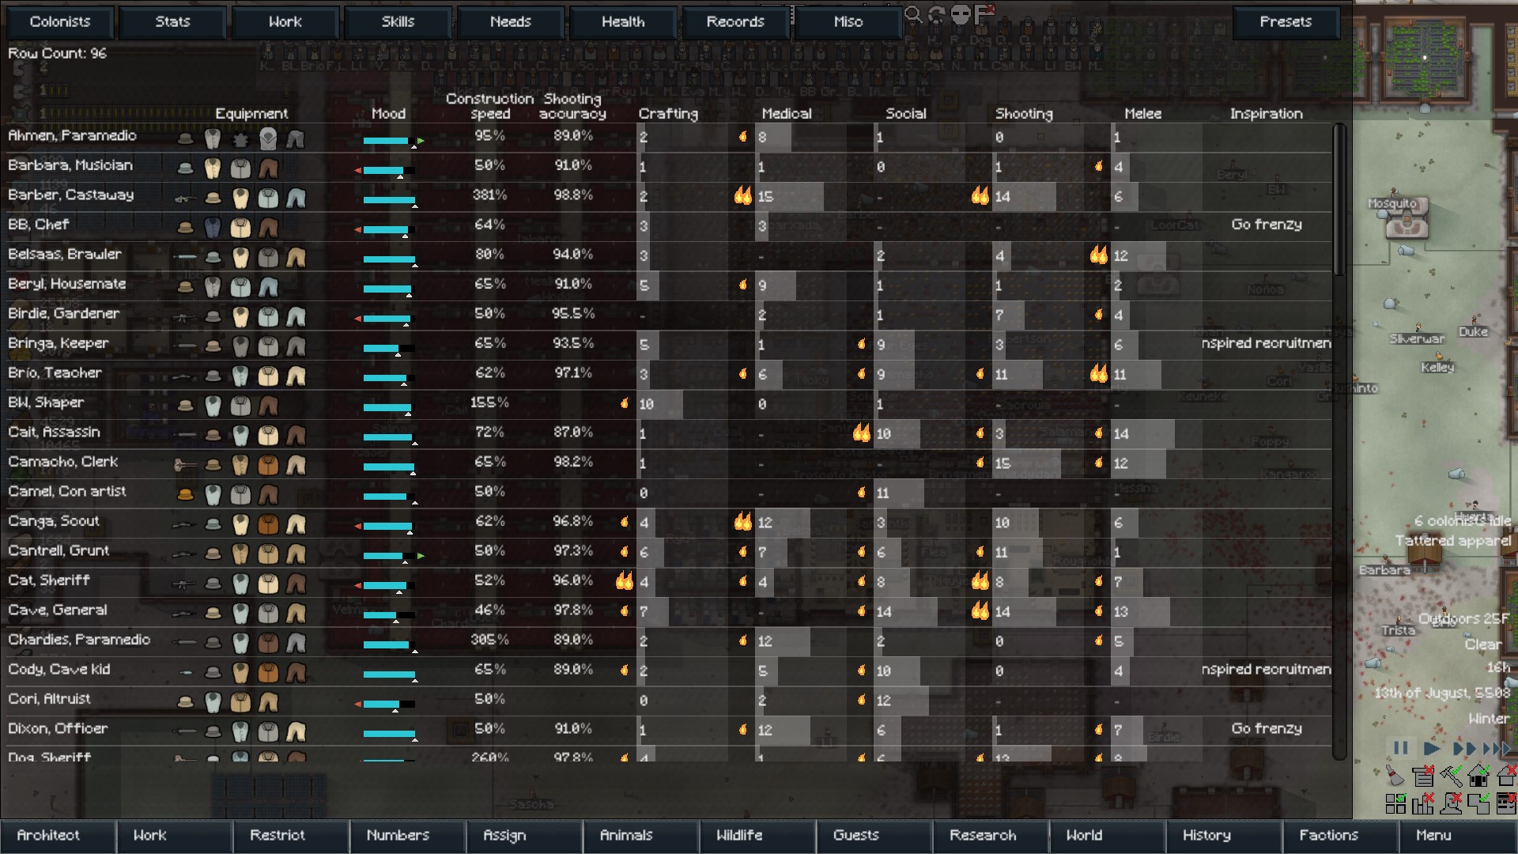1518x854 pixels.
Task: Sort by the Medical column header
Action: point(787,114)
